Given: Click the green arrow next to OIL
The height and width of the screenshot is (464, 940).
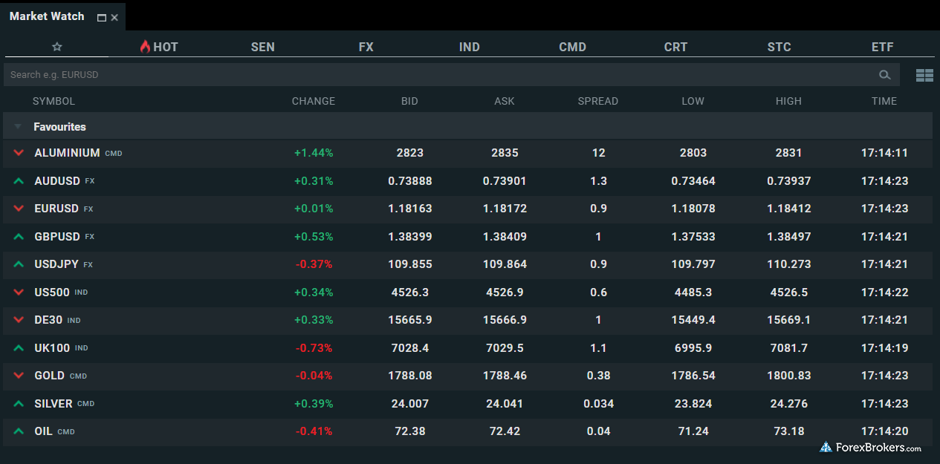Looking at the screenshot, I should (x=19, y=431).
